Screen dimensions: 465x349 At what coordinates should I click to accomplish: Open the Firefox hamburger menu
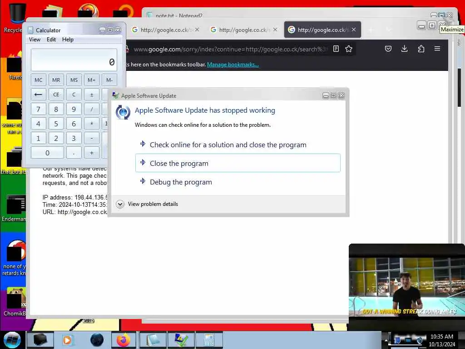(437, 49)
